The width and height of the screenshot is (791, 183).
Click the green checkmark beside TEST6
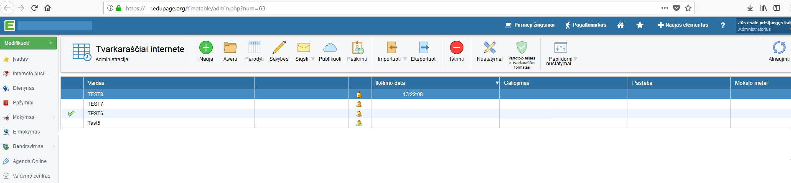point(71,114)
